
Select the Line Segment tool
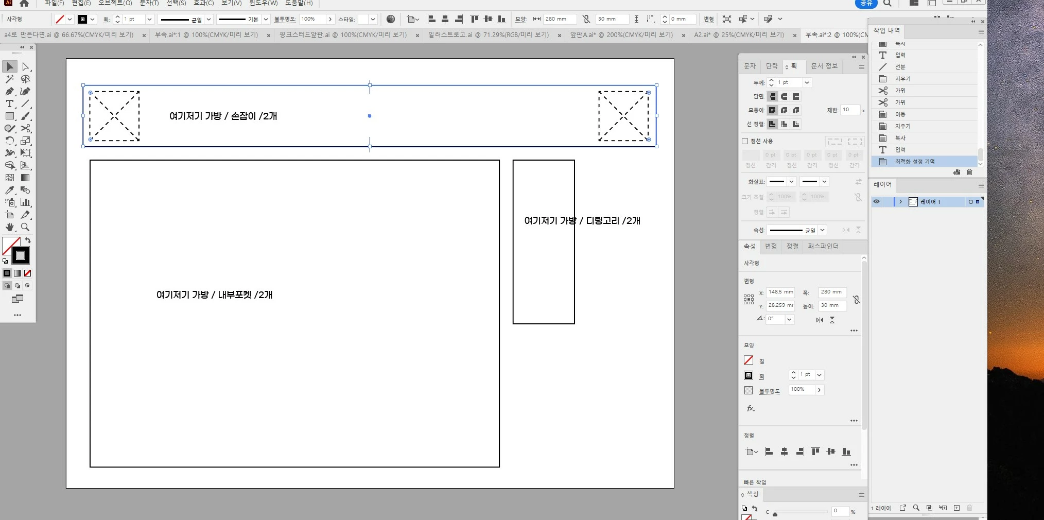coord(25,104)
